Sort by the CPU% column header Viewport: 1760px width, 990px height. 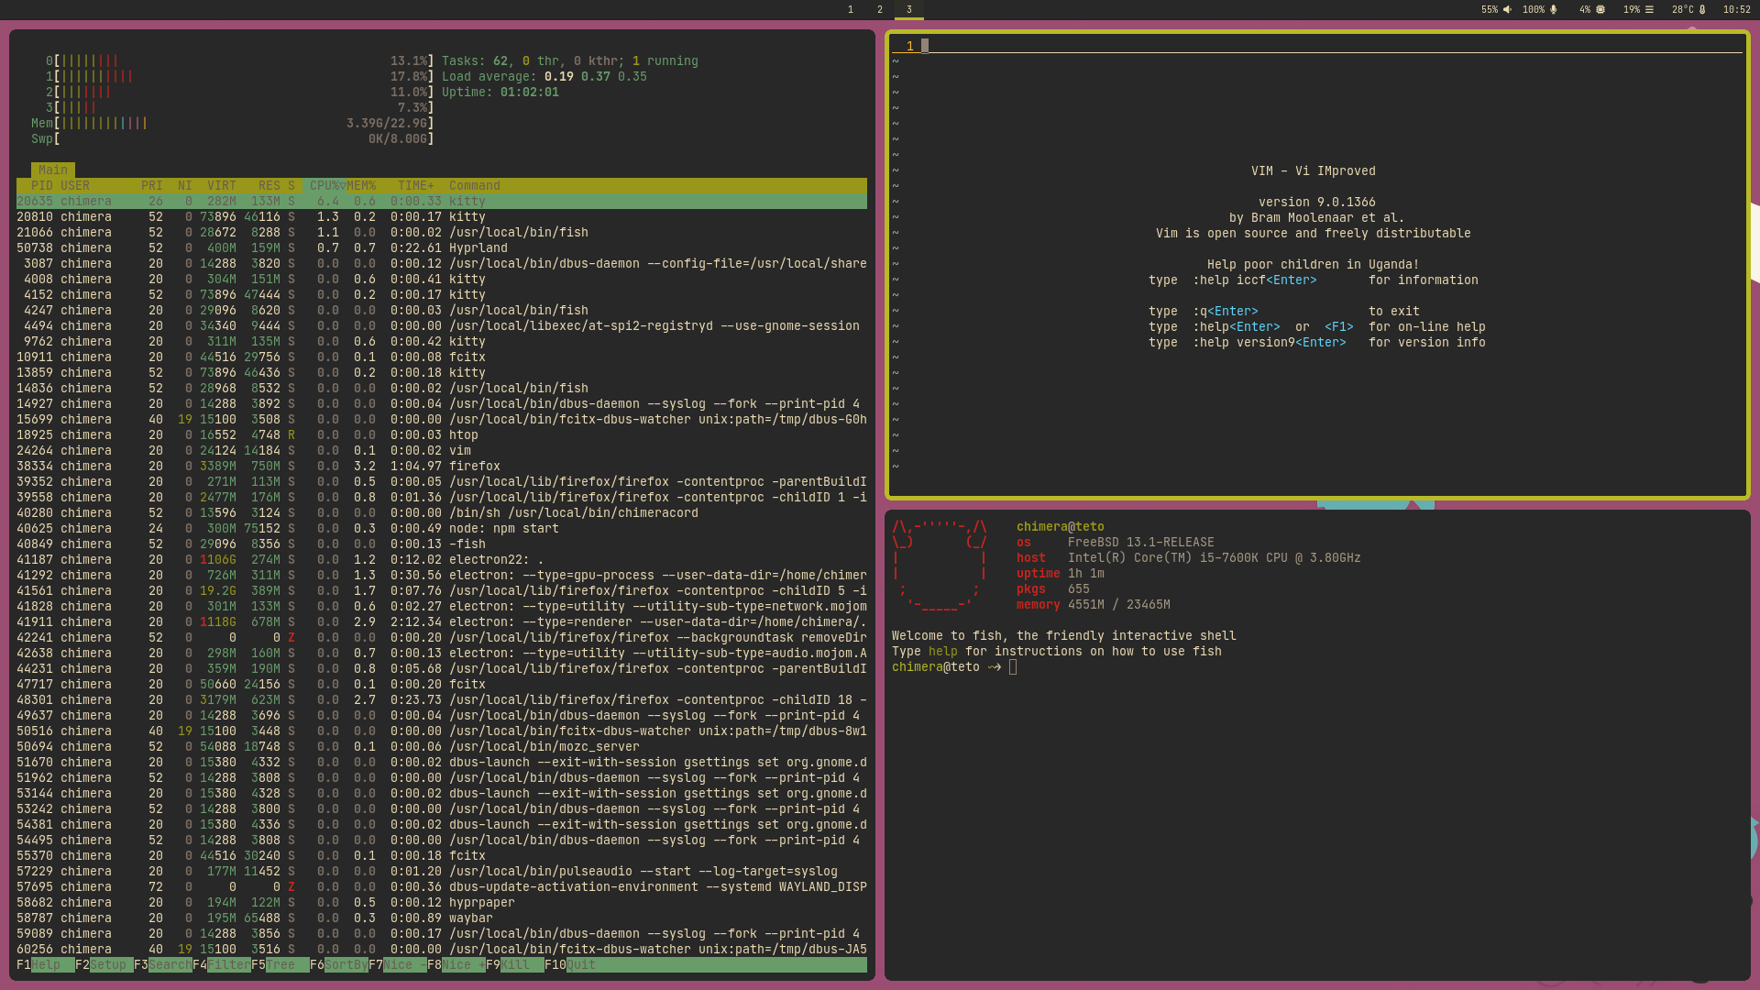click(x=325, y=186)
